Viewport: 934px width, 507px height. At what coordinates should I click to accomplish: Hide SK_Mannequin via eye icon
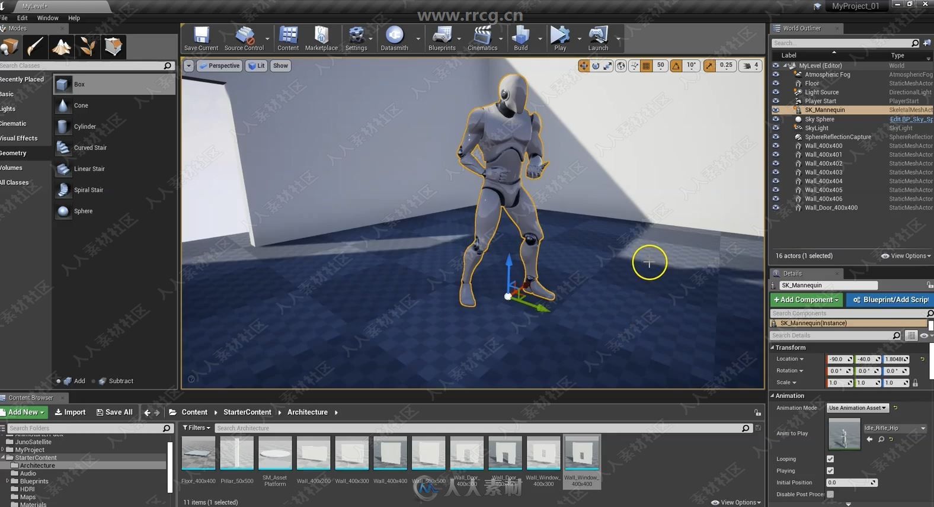coord(776,110)
